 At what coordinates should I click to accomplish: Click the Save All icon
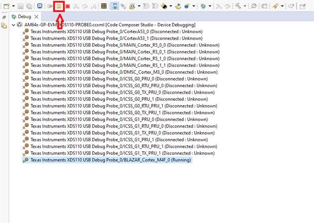[29, 6]
